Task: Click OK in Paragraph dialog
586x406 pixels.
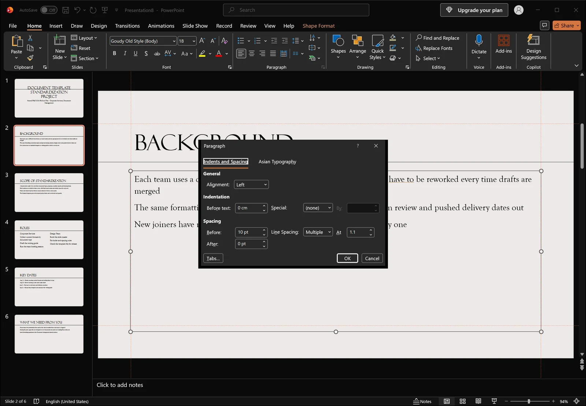Action: (347, 258)
